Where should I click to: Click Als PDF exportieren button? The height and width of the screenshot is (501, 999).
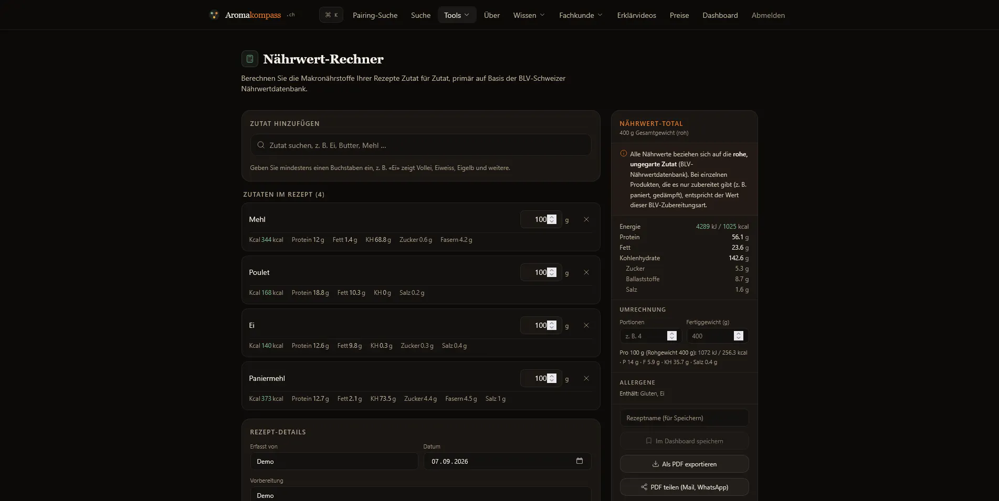pos(684,464)
